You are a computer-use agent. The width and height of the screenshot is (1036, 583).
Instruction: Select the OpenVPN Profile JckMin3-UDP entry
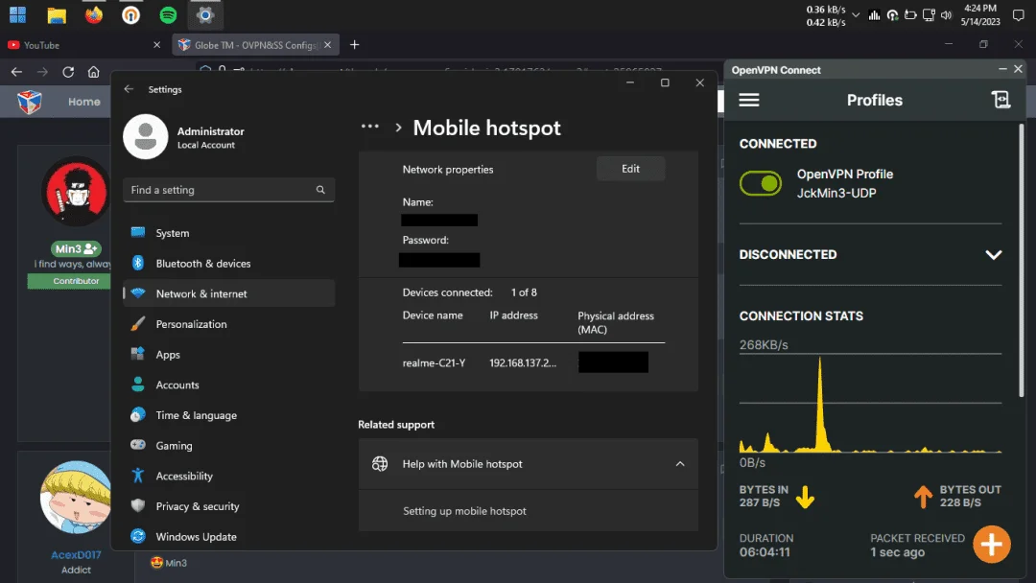(844, 183)
